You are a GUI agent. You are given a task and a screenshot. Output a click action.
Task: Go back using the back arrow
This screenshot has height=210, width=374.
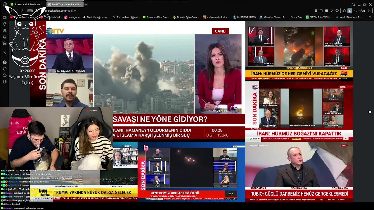pyautogui.click(x=12, y=11)
